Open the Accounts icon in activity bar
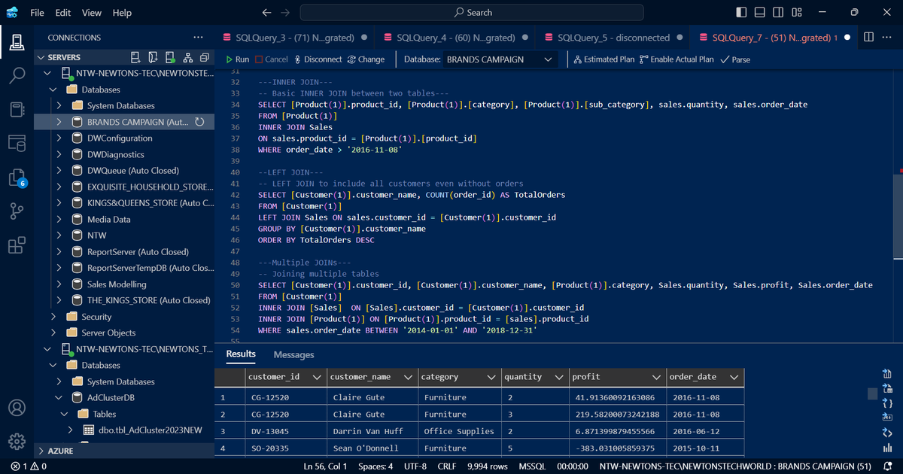Image resolution: width=903 pixels, height=474 pixels. coord(17,408)
